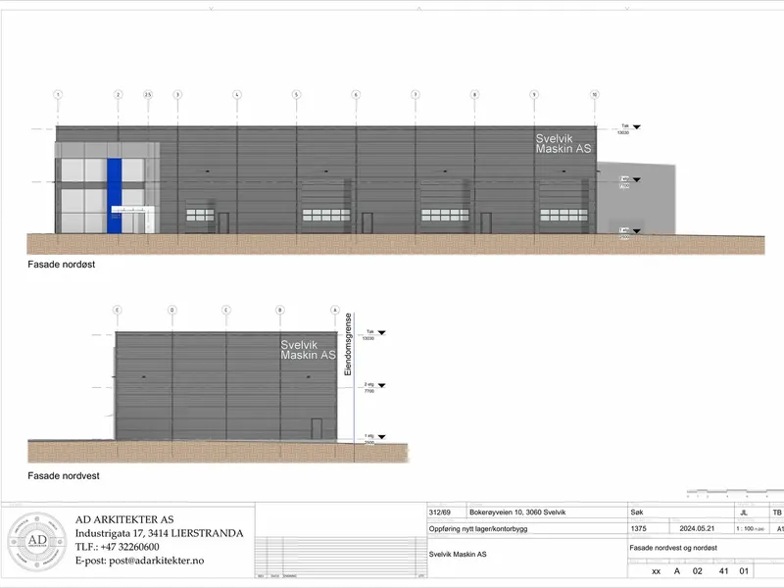Click grid bubble C above the nordvest facade

(x=226, y=310)
